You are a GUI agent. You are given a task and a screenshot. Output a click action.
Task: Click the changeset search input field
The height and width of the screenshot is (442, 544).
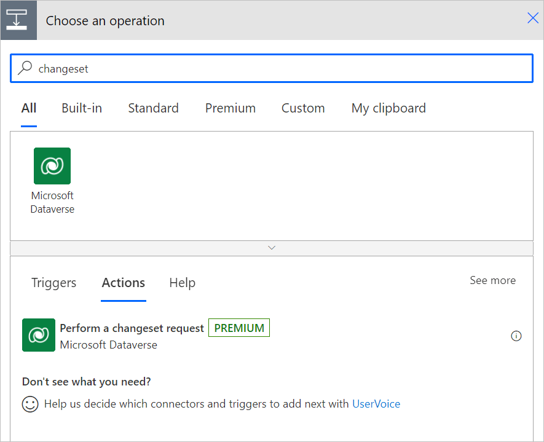pyautogui.click(x=277, y=69)
